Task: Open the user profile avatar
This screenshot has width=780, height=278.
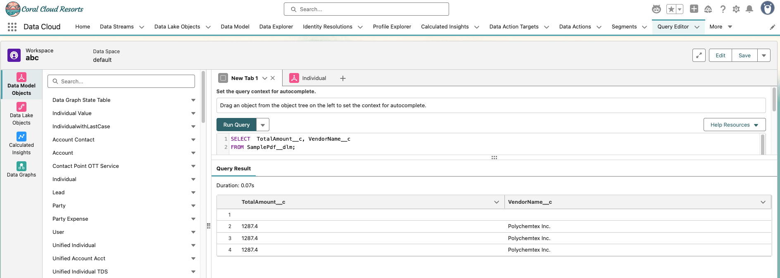Action: (768, 8)
